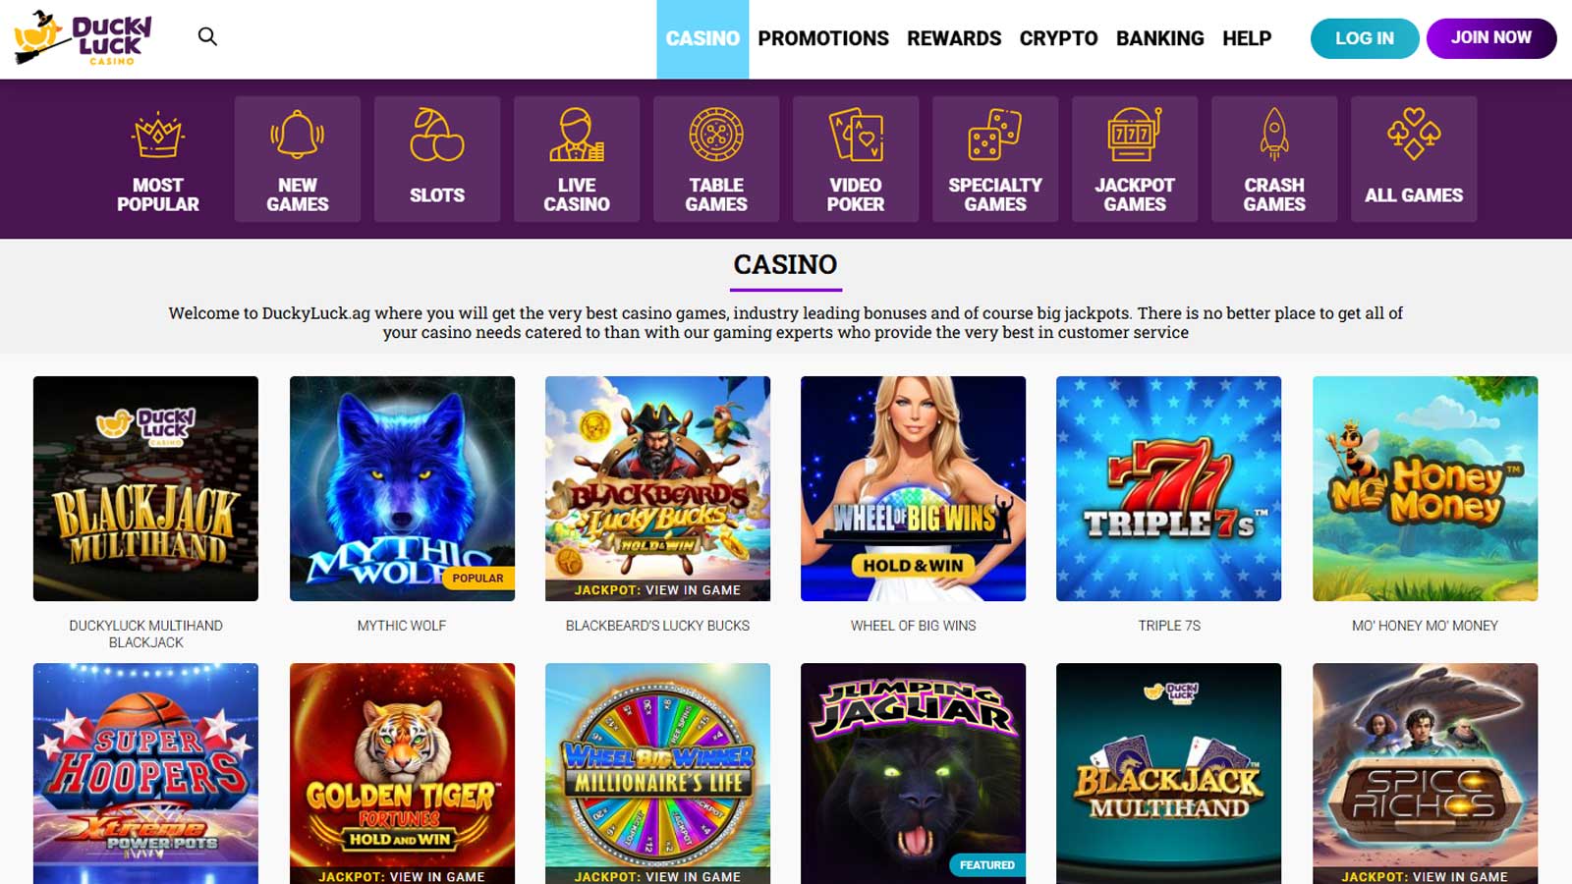Open Crash Games rocket category
Viewport: 1572px width, 884px height.
pyautogui.click(x=1274, y=159)
